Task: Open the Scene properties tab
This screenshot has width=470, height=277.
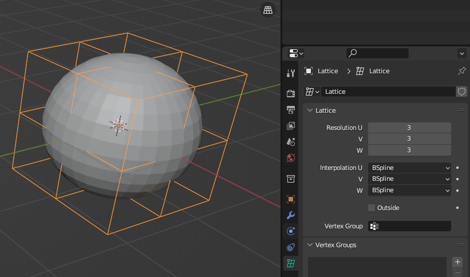Action: [x=290, y=141]
